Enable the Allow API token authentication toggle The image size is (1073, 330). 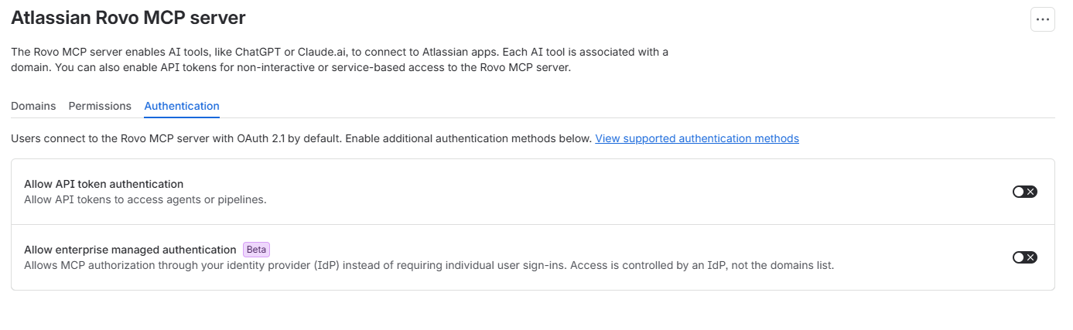point(1024,192)
